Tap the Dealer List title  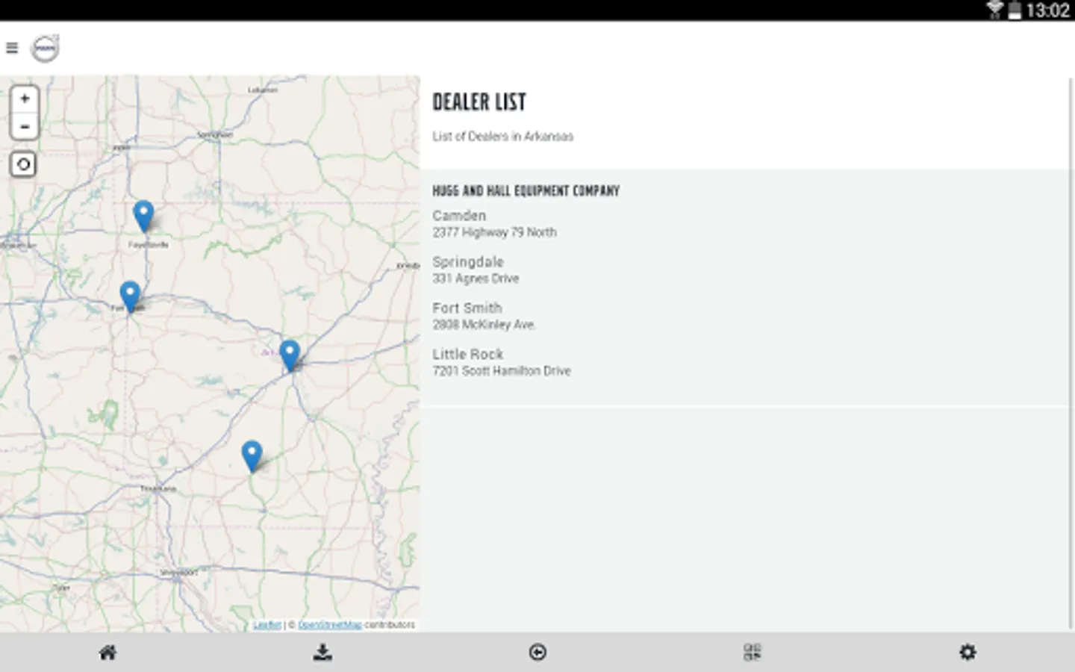point(479,102)
